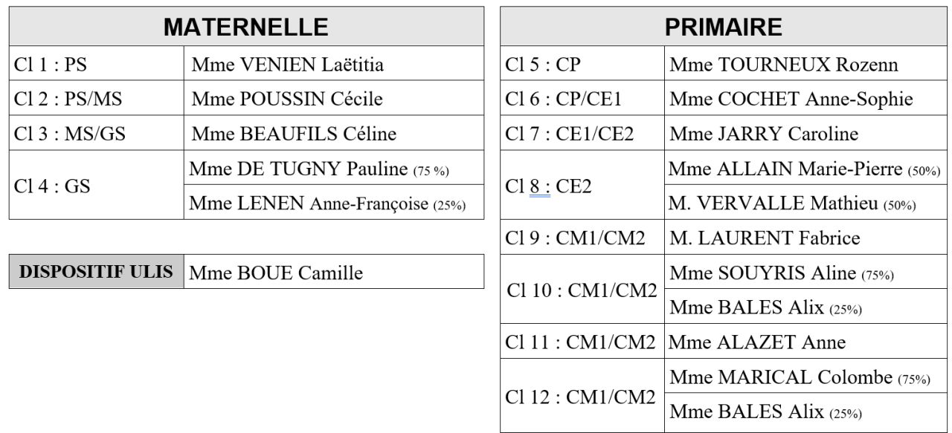Select the Cl 2 : PS/MS cell
Viewport: 952px width, 433px height.
pyautogui.click(x=97, y=99)
